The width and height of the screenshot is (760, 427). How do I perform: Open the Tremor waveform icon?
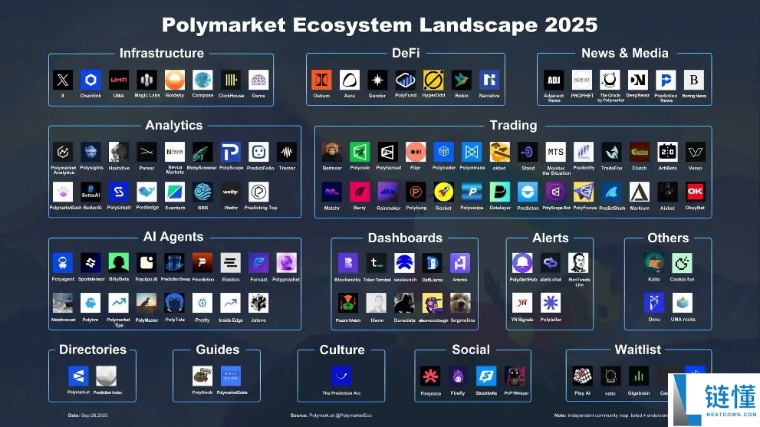[x=287, y=153]
